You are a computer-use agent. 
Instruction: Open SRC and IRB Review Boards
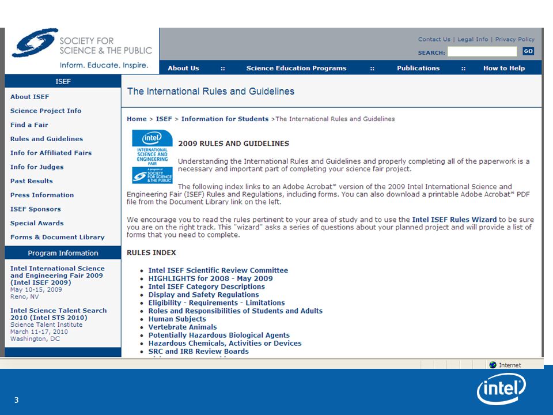[199, 352]
